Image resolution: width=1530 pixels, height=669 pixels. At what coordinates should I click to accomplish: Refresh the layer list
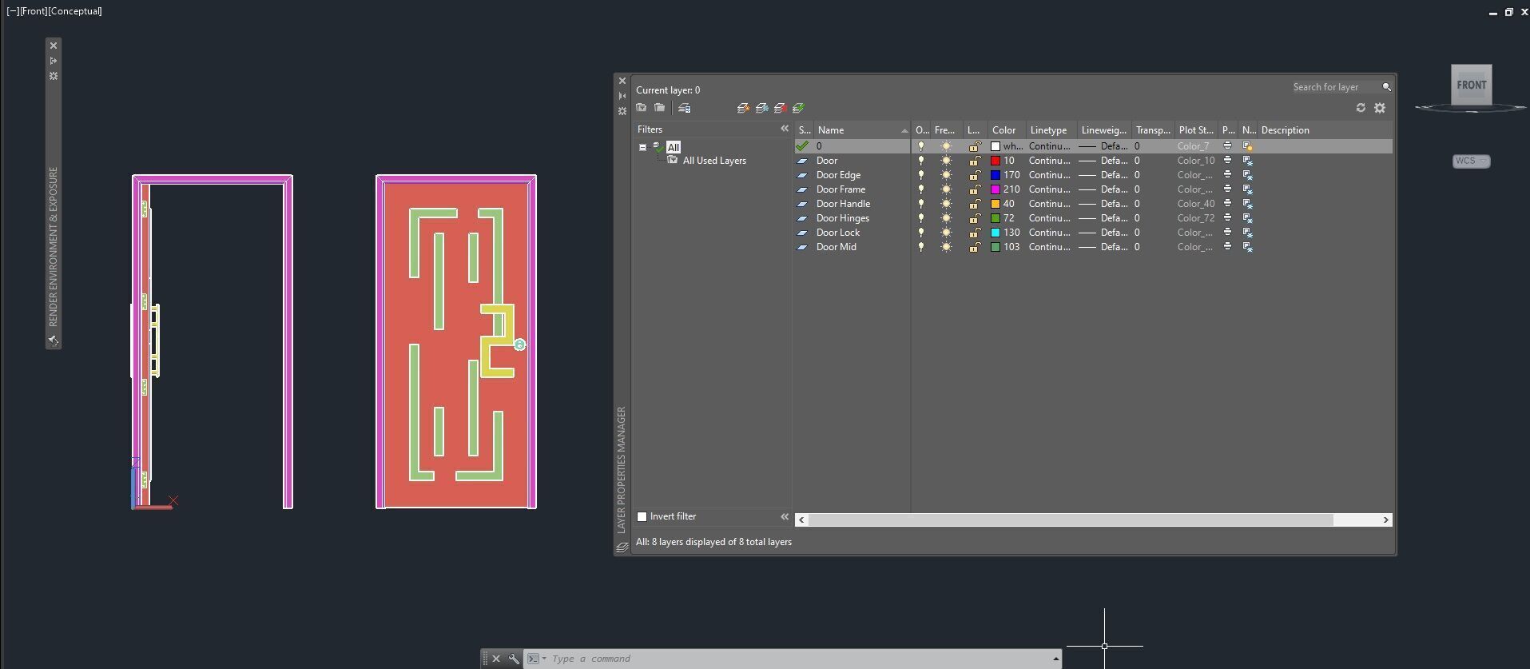(x=1361, y=108)
